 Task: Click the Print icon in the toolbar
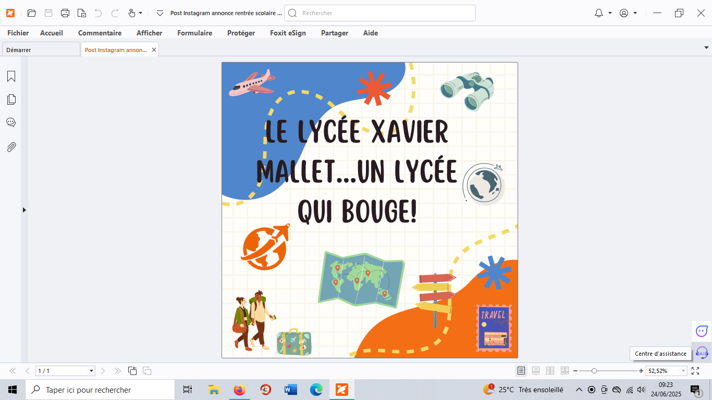(65, 13)
